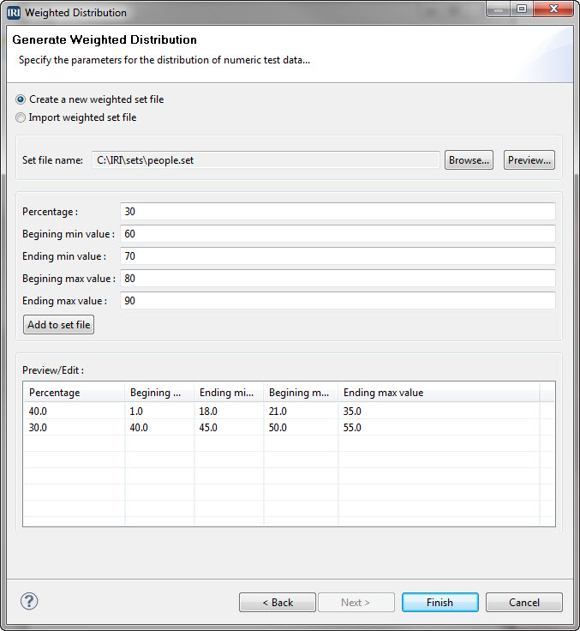Click Browse to choose set file
This screenshot has height=631, width=580.
(x=469, y=160)
